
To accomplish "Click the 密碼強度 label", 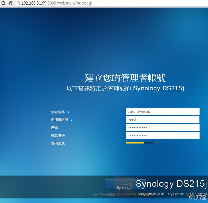I will tap(58, 143).
